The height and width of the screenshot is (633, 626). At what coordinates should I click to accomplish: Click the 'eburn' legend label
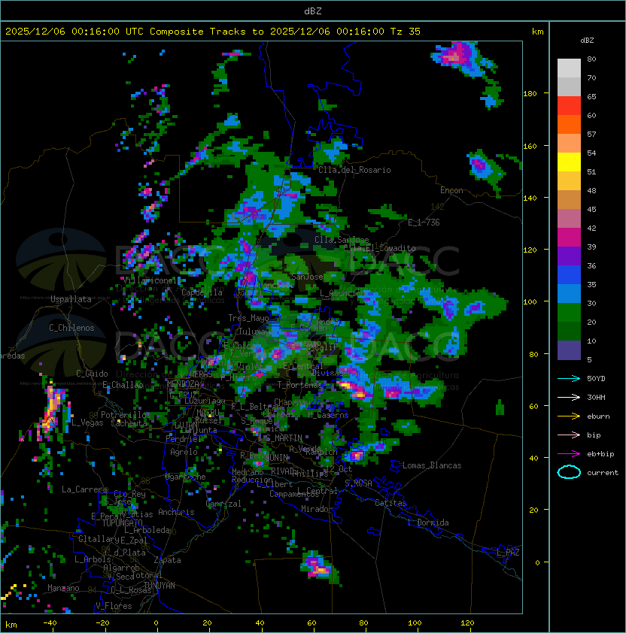[598, 416]
